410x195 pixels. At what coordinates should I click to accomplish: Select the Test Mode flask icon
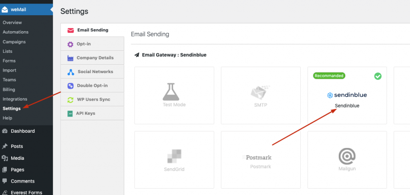coord(171,92)
